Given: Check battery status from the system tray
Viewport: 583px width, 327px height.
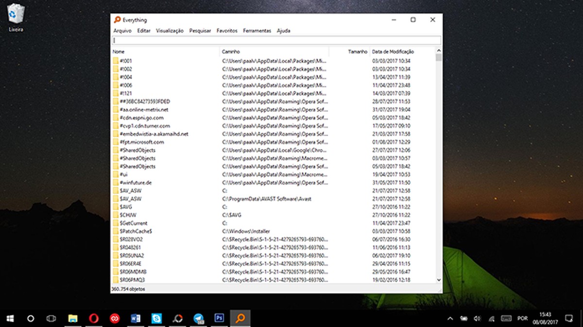Looking at the screenshot, I should pyautogui.click(x=464, y=318).
